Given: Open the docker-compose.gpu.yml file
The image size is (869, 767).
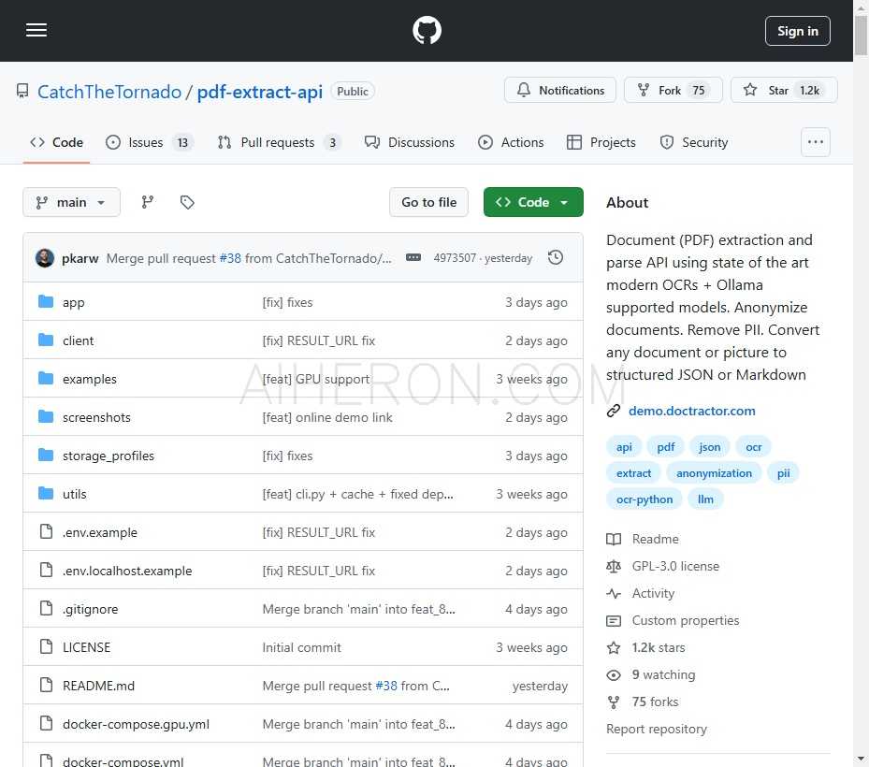Looking at the screenshot, I should [x=136, y=724].
